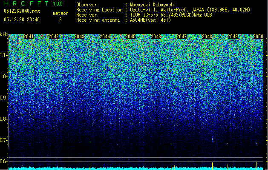Click the 2041 time label
The width and height of the screenshot is (268, 170).
(29, 37)
